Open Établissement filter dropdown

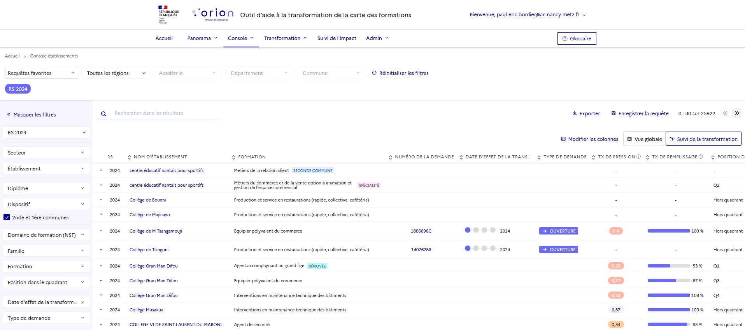[x=46, y=168]
